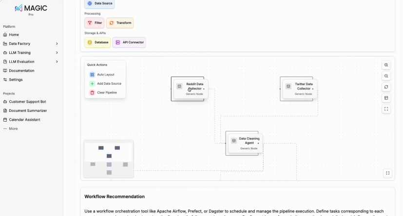Screen dimensions: 403x216
Task: Click the Storage & APIs label
Action: [x=95, y=33]
